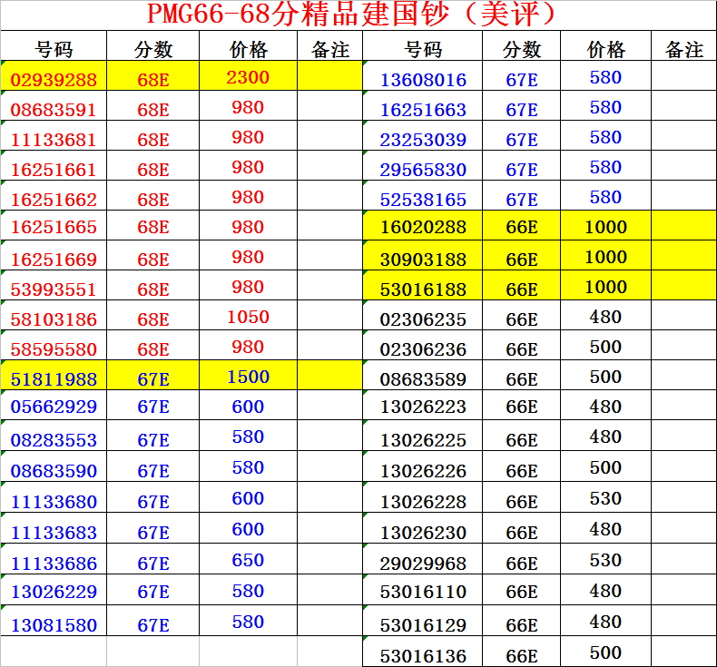The height and width of the screenshot is (667, 717).
Task: Select serial number cell 58103186
Action: 54,319
